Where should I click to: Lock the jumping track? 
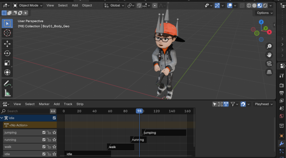coord(49,132)
